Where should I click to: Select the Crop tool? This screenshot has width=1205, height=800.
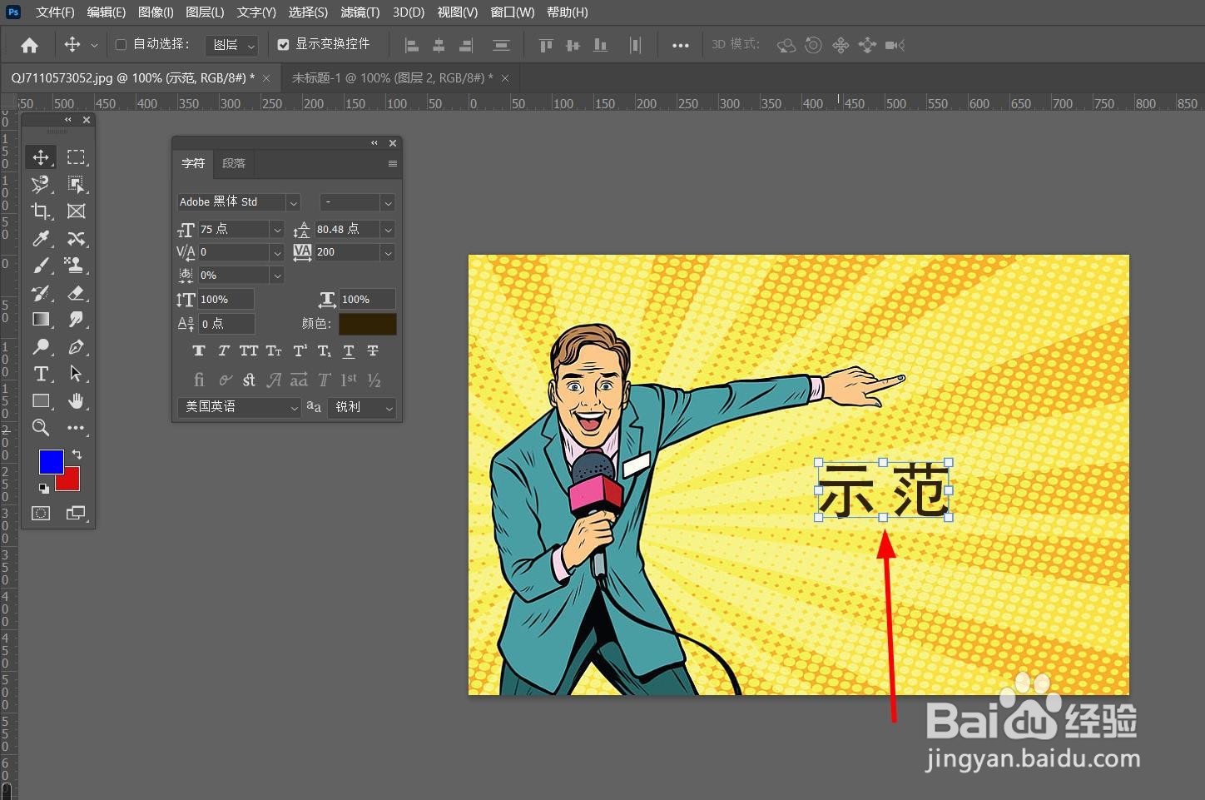click(x=41, y=211)
